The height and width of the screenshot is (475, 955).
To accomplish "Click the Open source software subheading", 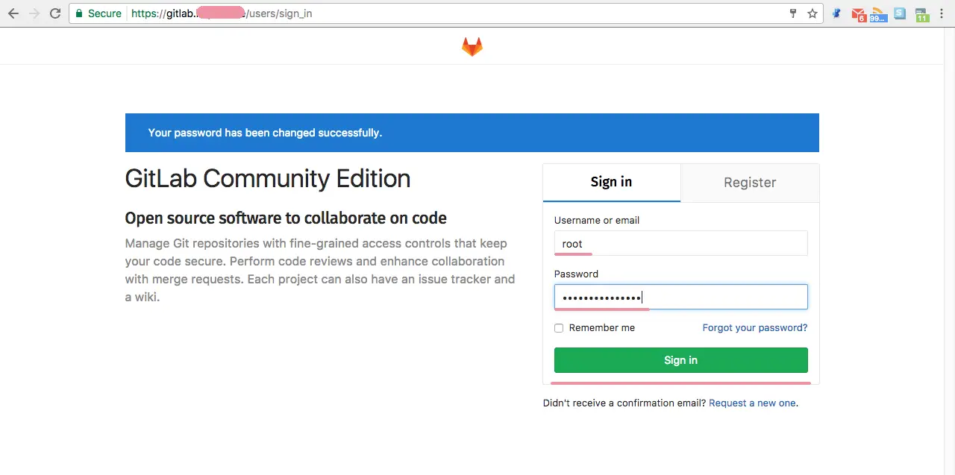I will tap(286, 218).
